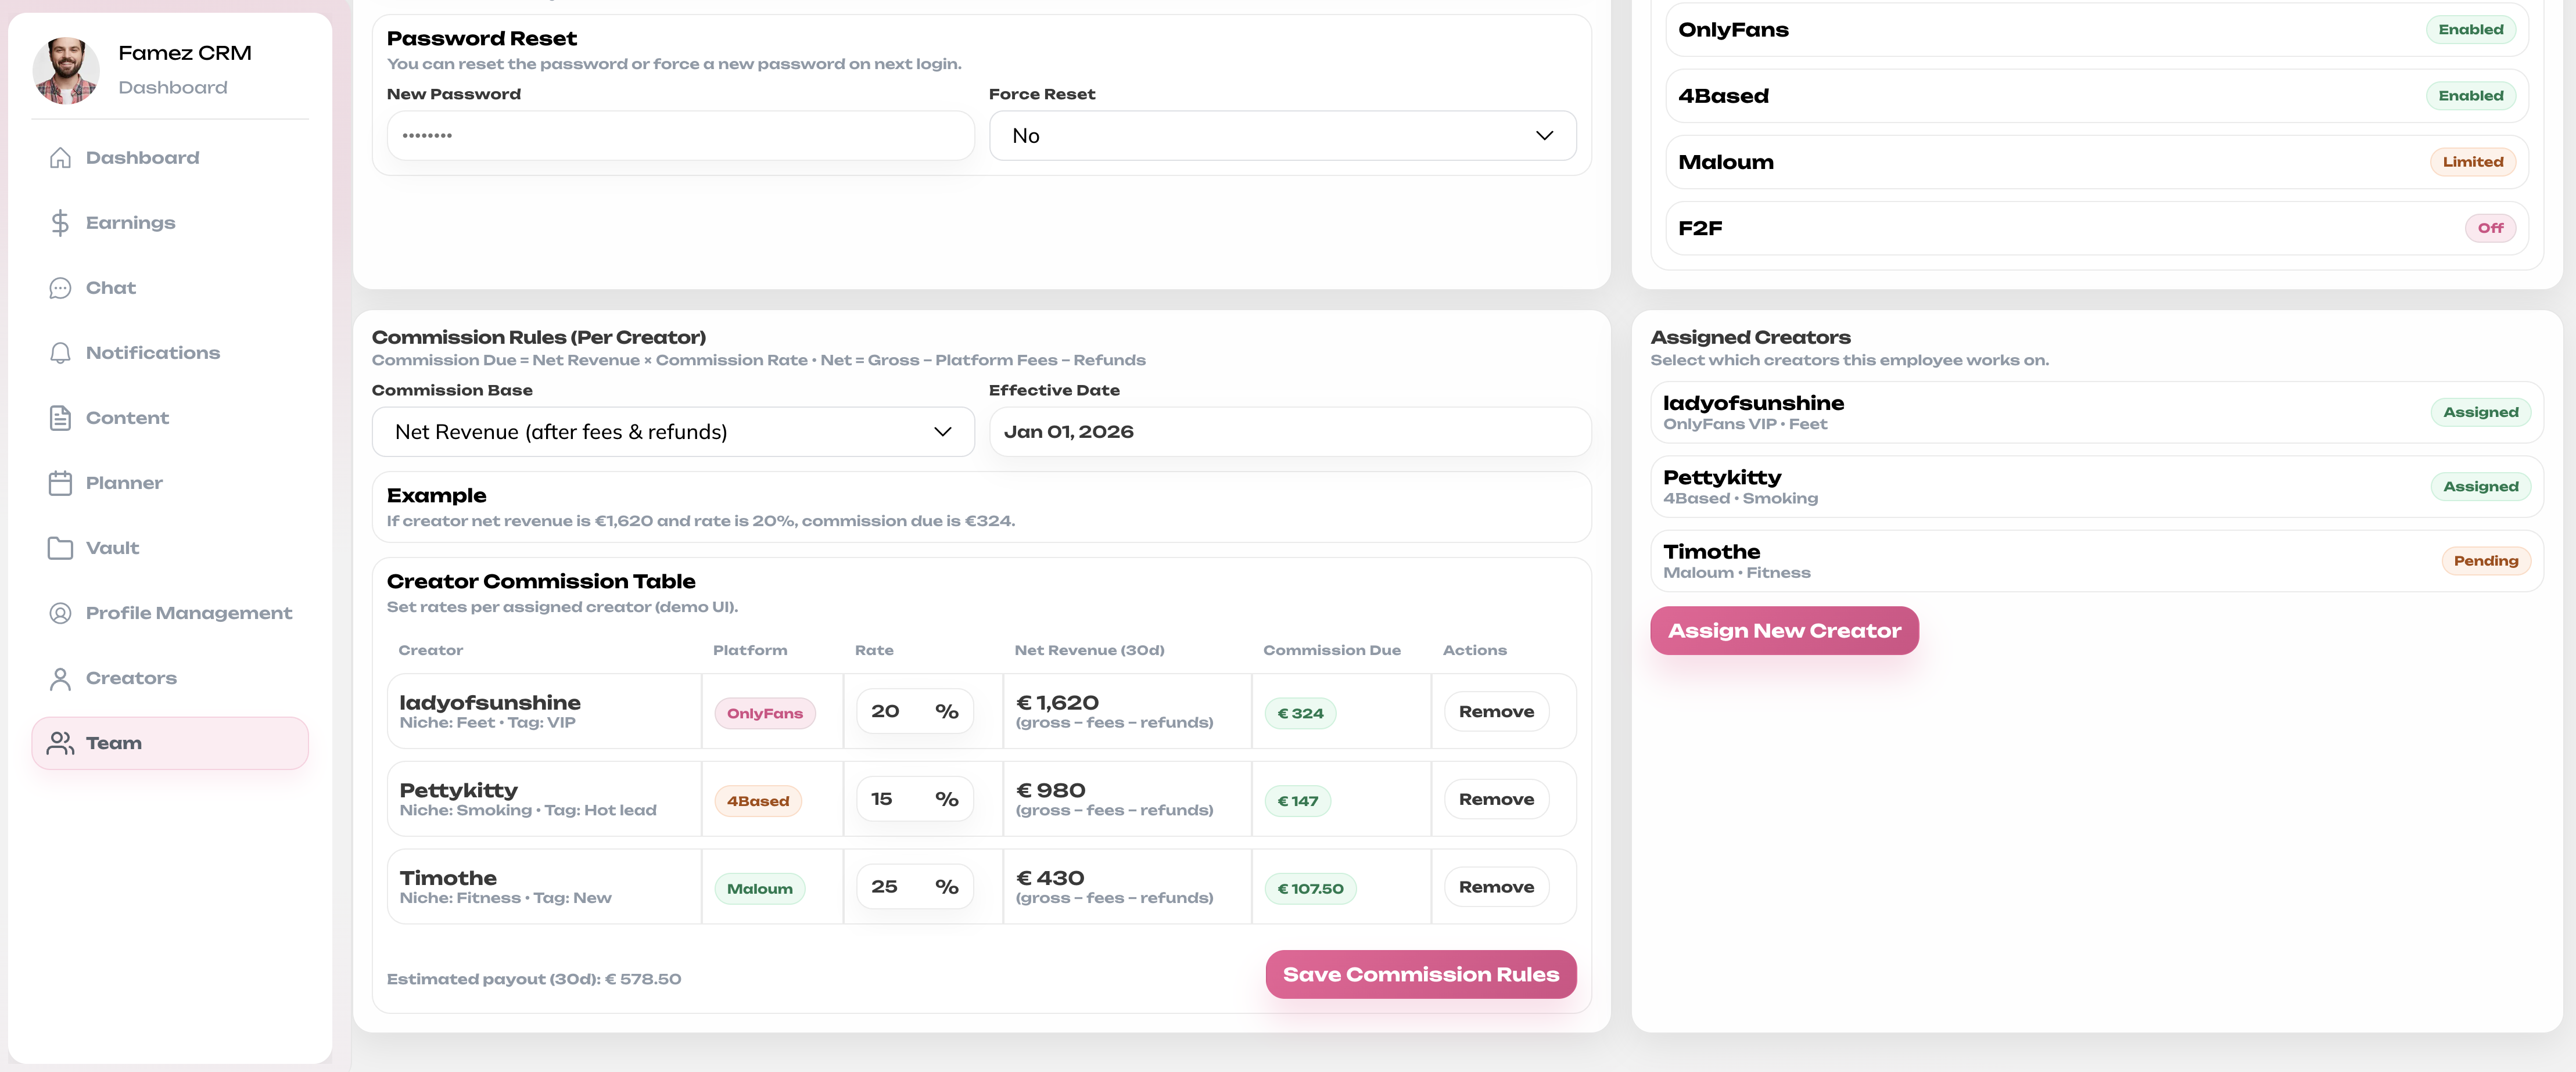Select the Content document icon
Viewport: 2576px width, 1072px height.
[x=61, y=417]
